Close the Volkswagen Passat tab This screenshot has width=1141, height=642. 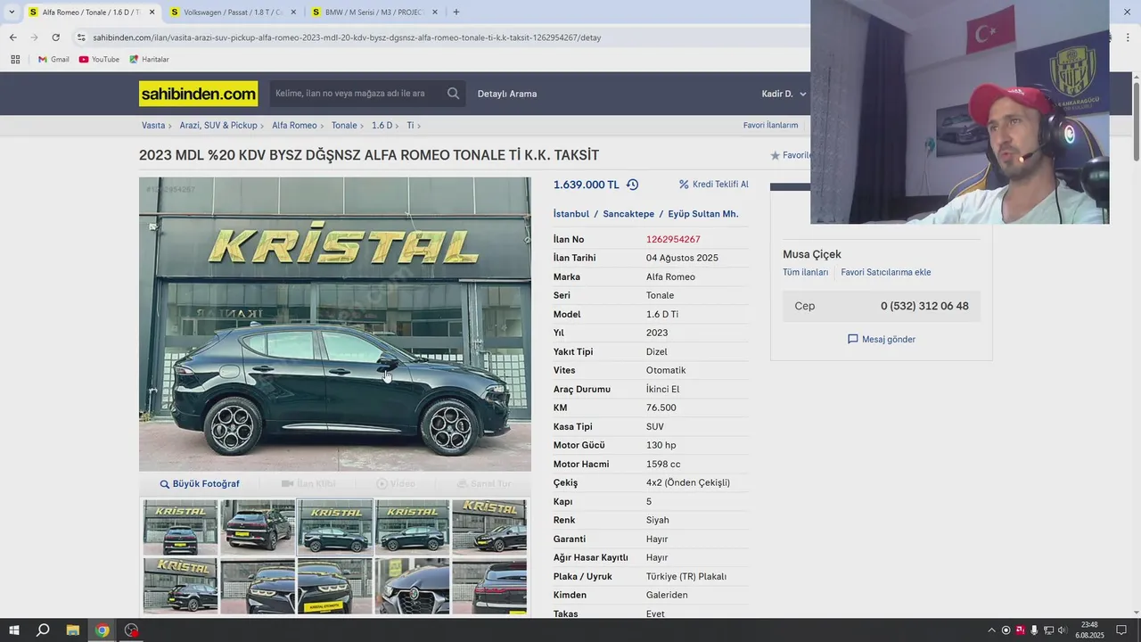coord(293,12)
